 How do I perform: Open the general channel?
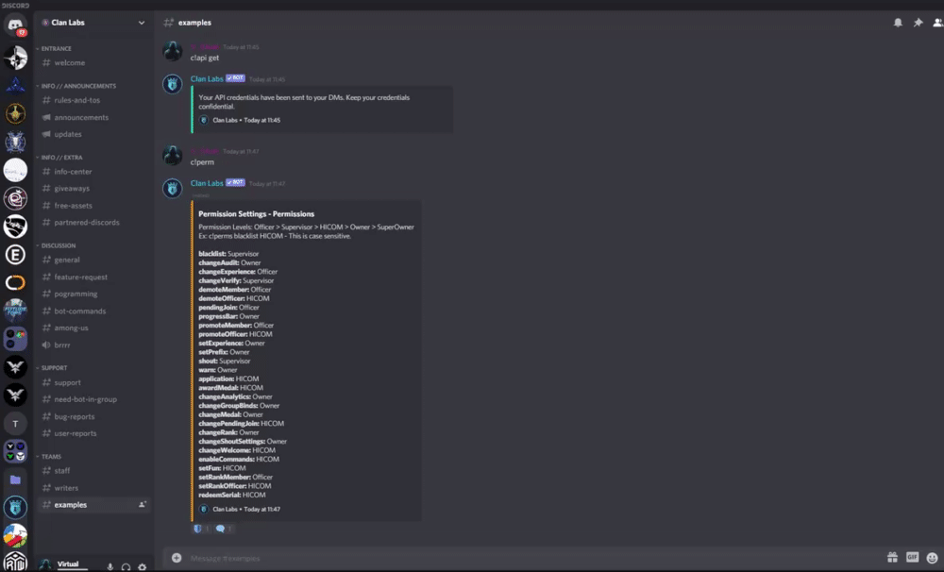click(93, 261)
